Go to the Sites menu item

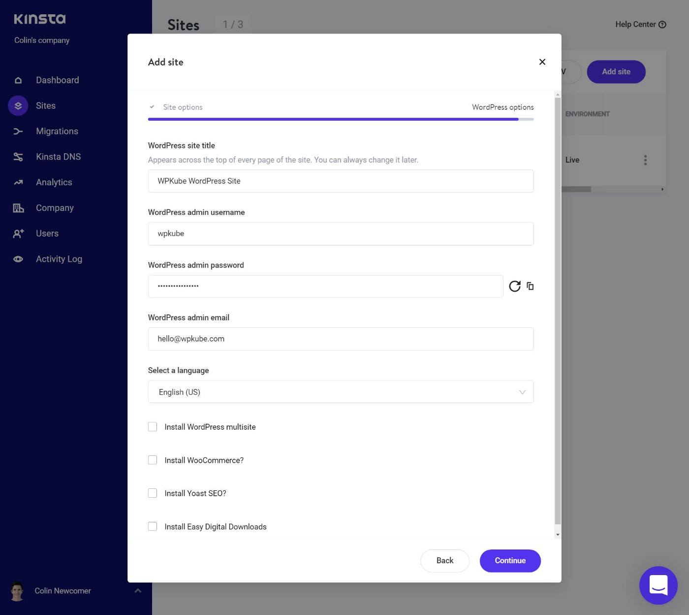(x=46, y=106)
